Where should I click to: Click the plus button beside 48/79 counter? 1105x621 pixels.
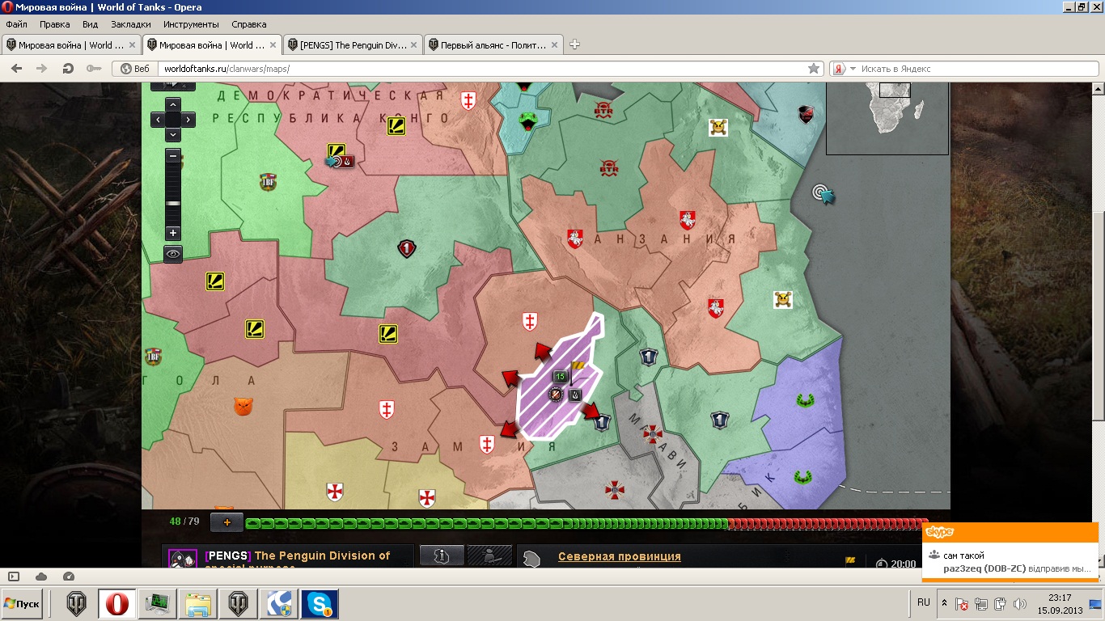tap(227, 522)
